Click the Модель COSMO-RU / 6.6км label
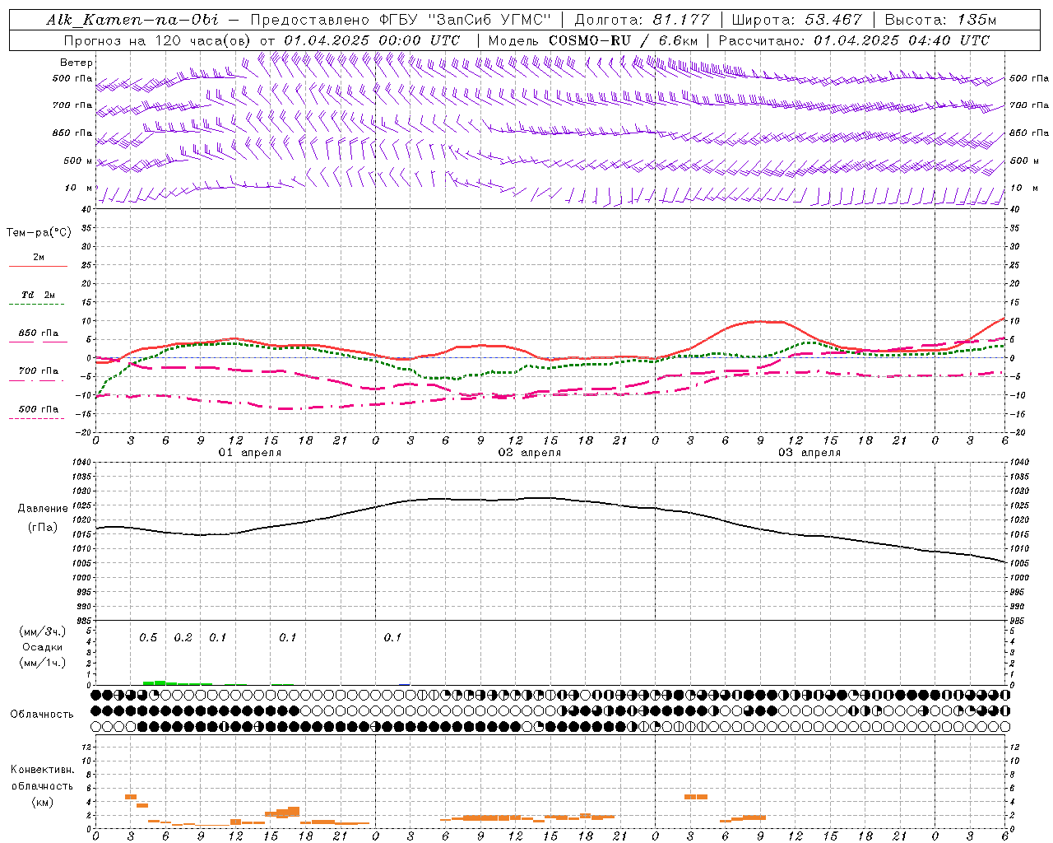Screen dimensions: 1053x843 [592, 40]
